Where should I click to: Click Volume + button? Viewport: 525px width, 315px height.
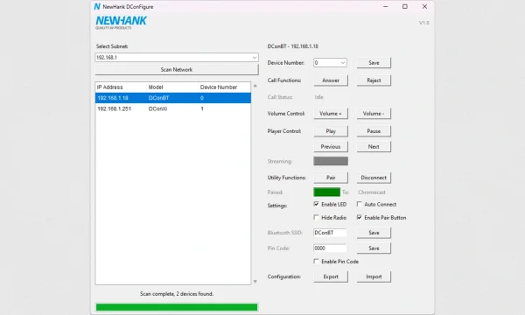pos(331,114)
